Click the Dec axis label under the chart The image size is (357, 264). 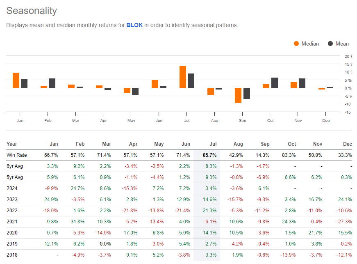pos(326,120)
